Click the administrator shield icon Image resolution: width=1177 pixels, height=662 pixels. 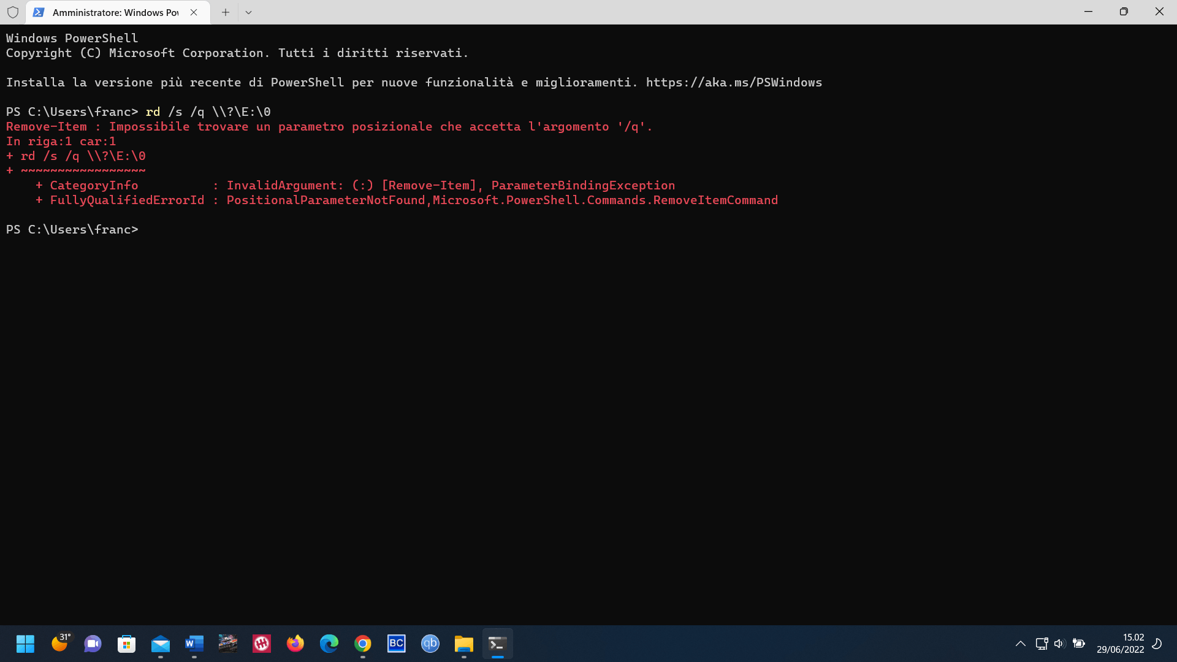pos(13,12)
